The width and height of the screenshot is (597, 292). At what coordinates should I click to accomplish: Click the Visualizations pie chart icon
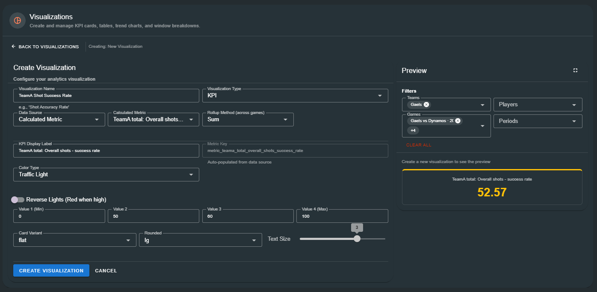click(18, 20)
